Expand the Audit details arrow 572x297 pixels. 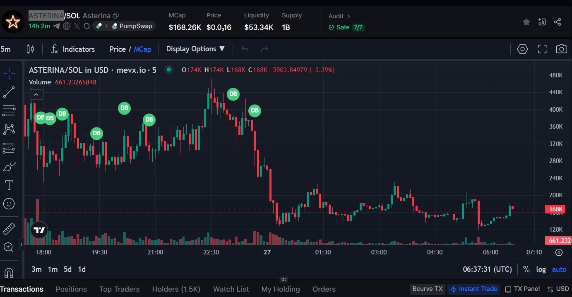348,16
